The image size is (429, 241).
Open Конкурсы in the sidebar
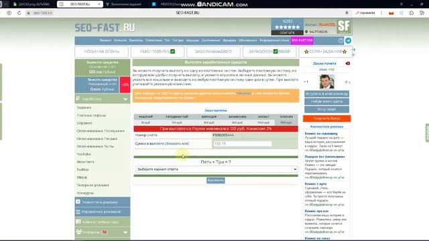tap(85, 193)
